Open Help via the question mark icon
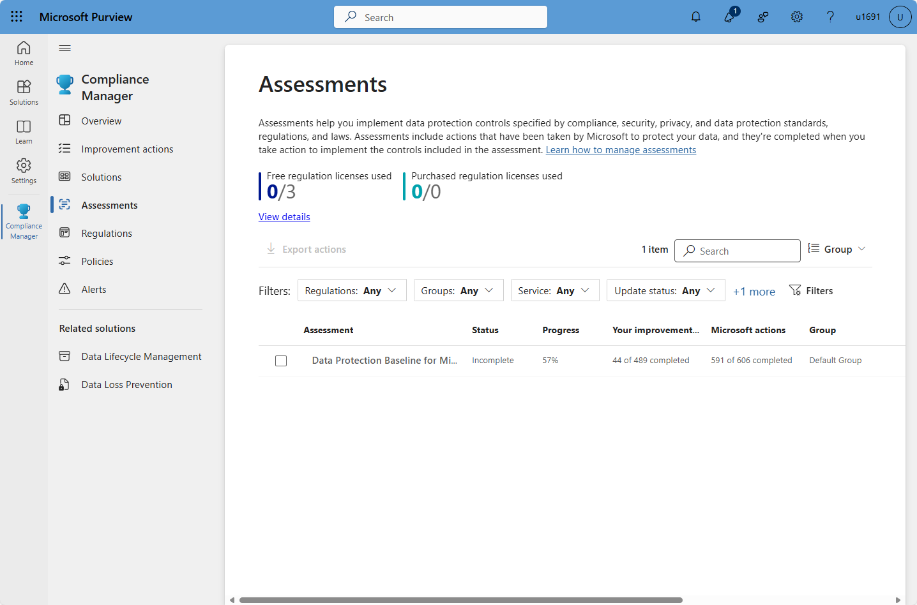Screen dimensions: 917x605 tap(830, 17)
